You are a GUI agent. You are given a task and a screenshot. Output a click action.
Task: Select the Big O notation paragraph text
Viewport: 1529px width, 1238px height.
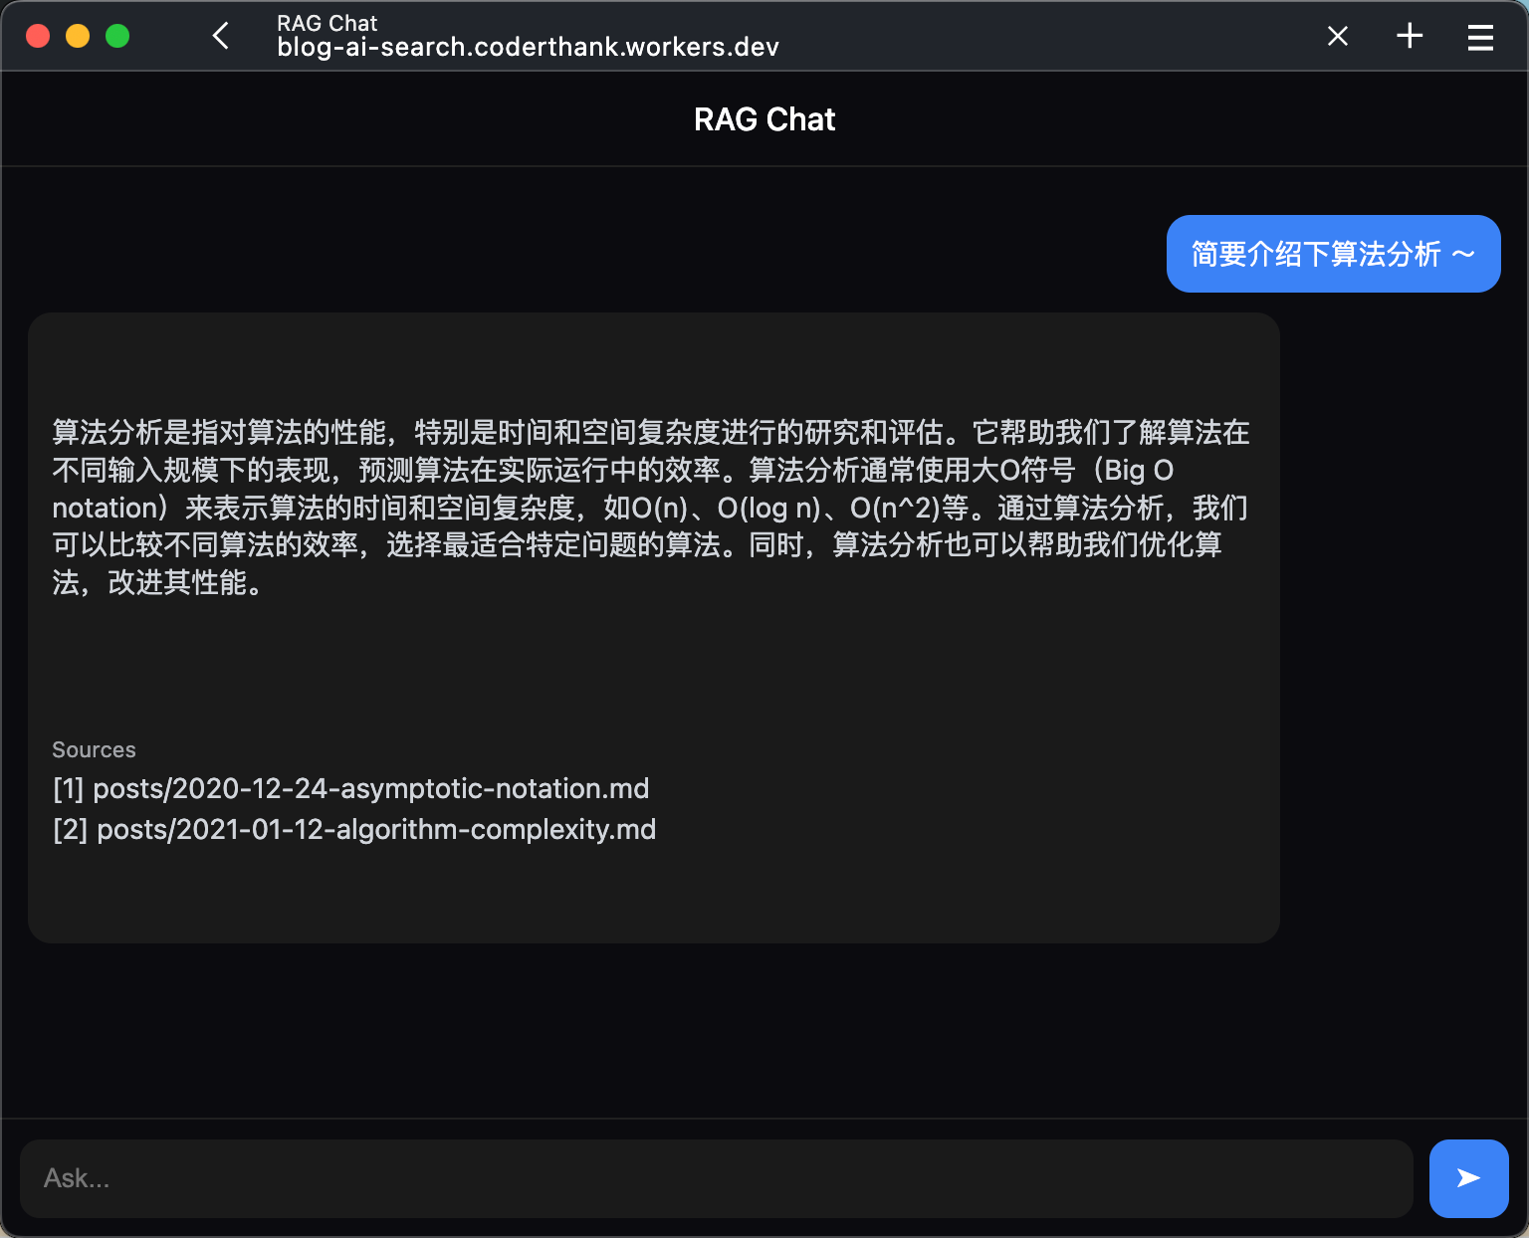pos(650,508)
